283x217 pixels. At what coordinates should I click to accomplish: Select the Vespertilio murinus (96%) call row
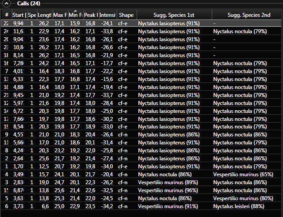coord(168,190)
